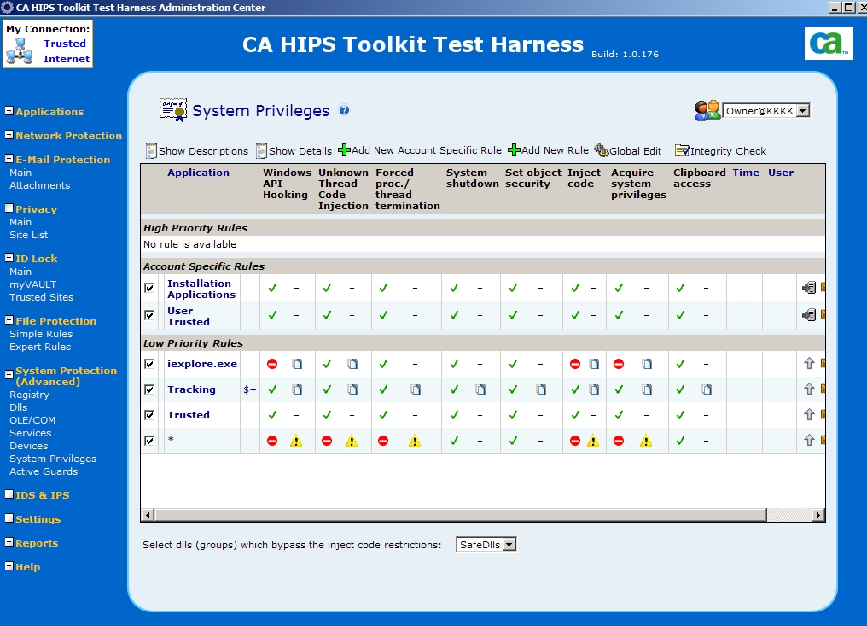Viewport: 867px width, 626px height.
Task: Click System Privileges certificate title icon
Action: tap(173, 109)
